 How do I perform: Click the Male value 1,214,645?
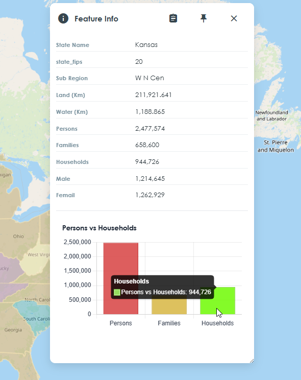click(x=150, y=179)
